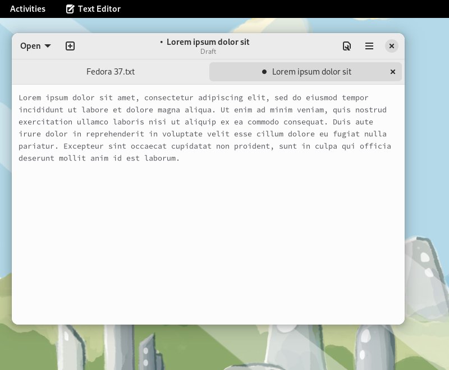Click the word 'officia' in the paragraph
This screenshot has height=370, width=449.
click(x=375, y=146)
